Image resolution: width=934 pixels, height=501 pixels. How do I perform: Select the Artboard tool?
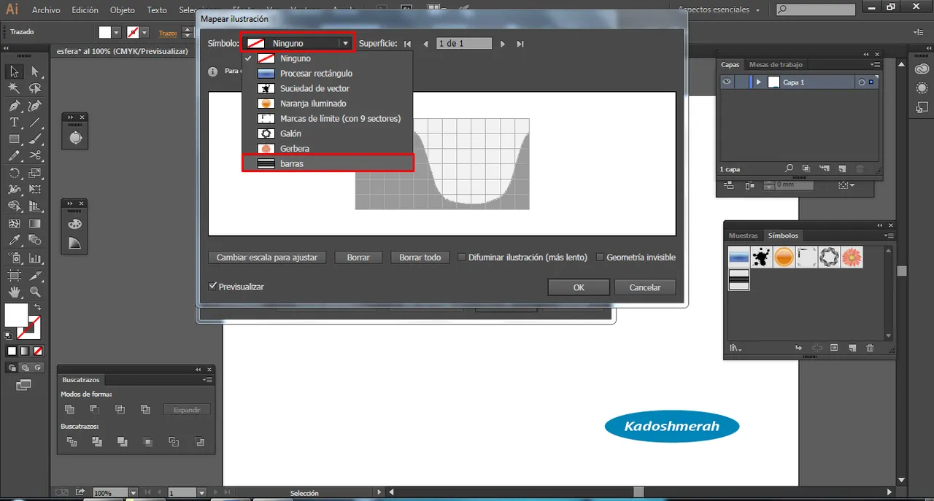click(x=14, y=275)
